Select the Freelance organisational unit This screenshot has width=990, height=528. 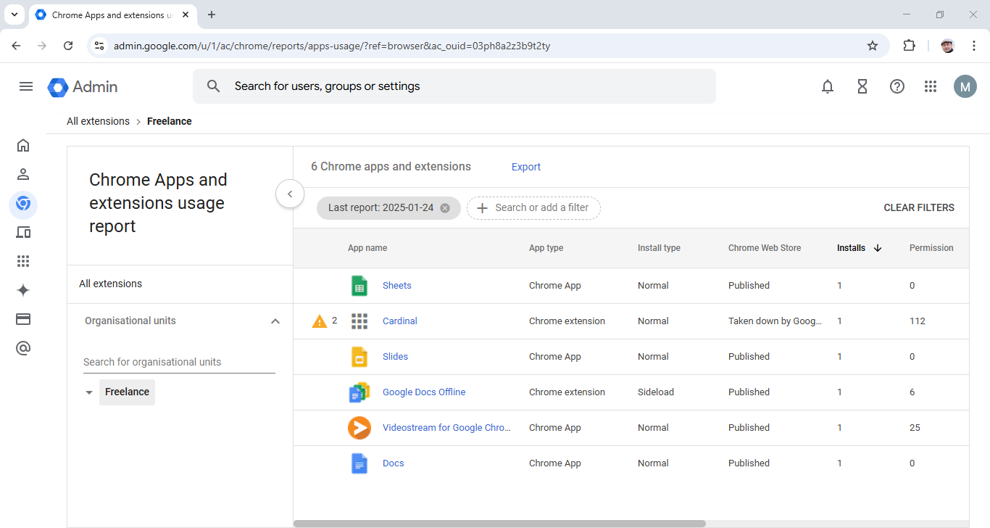pos(127,392)
